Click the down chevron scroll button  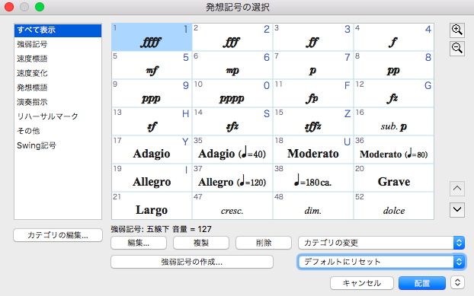(457, 209)
